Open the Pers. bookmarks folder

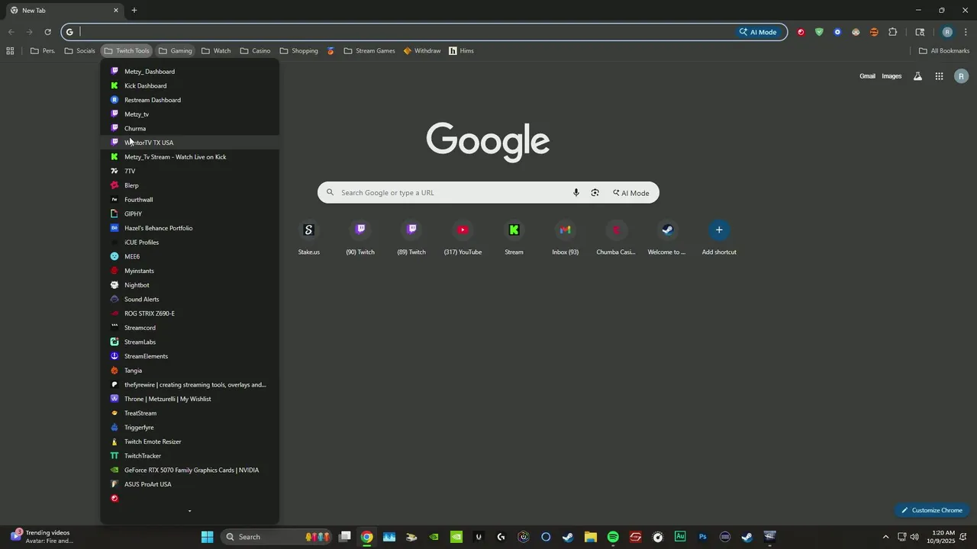click(43, 51)
